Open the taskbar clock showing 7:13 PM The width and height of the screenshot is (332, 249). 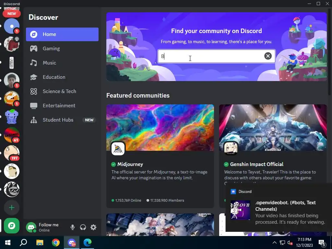304,243
